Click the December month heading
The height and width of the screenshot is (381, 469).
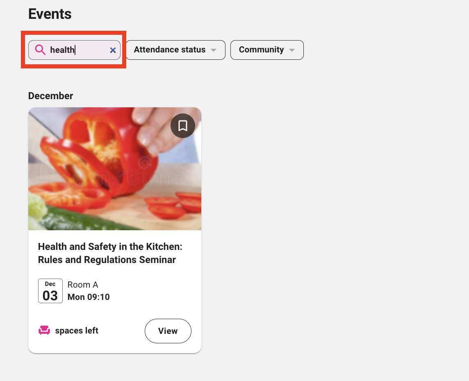click(50, 96)
